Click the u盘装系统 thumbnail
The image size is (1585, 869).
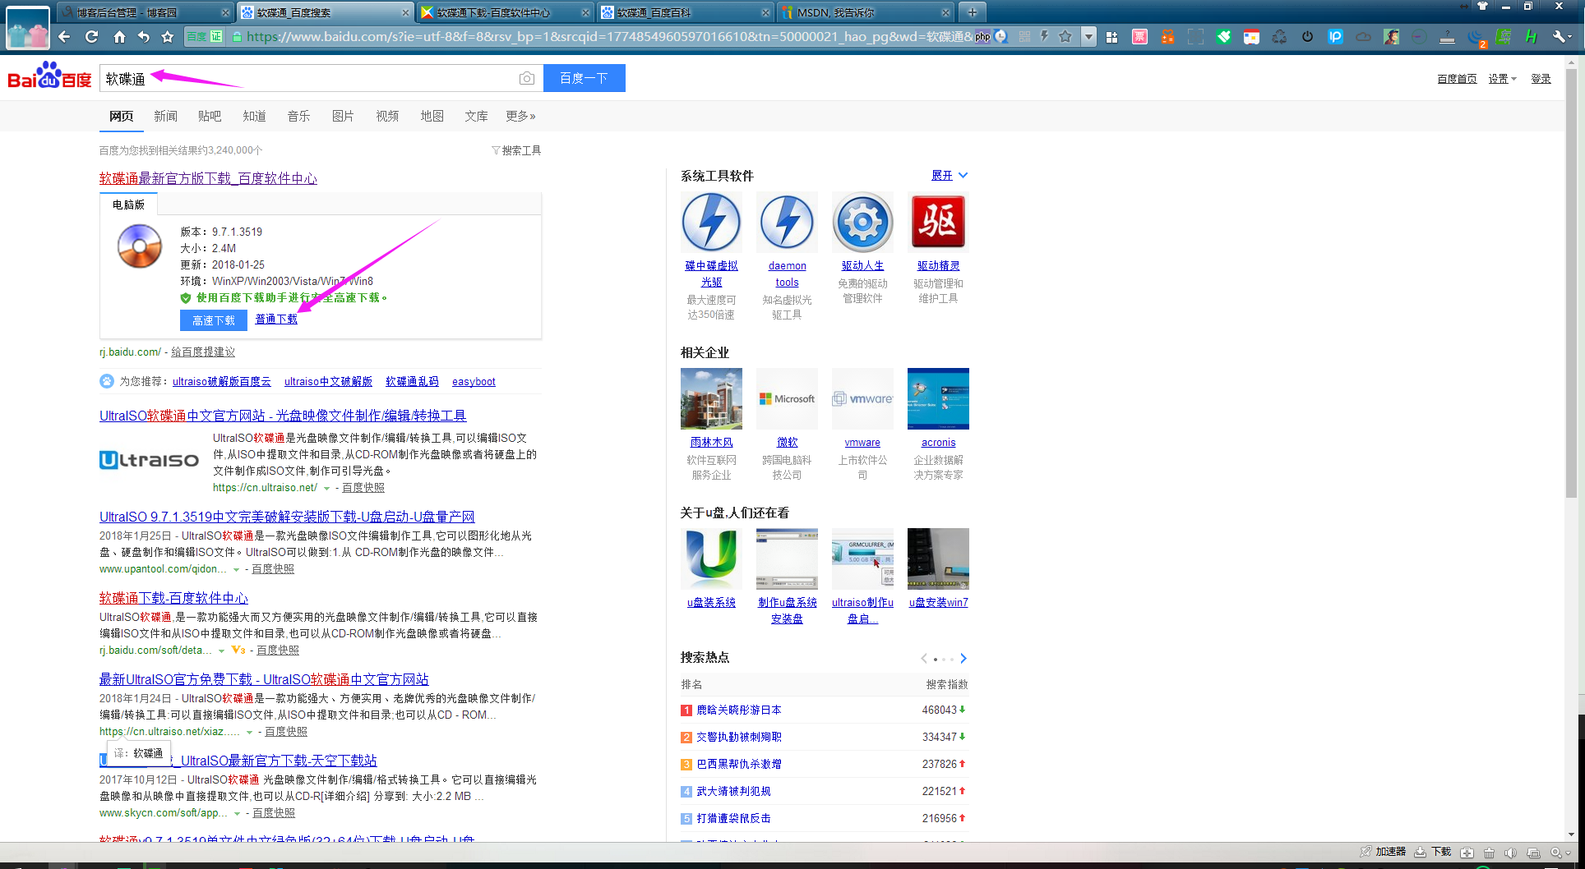(x=711, y=559)
